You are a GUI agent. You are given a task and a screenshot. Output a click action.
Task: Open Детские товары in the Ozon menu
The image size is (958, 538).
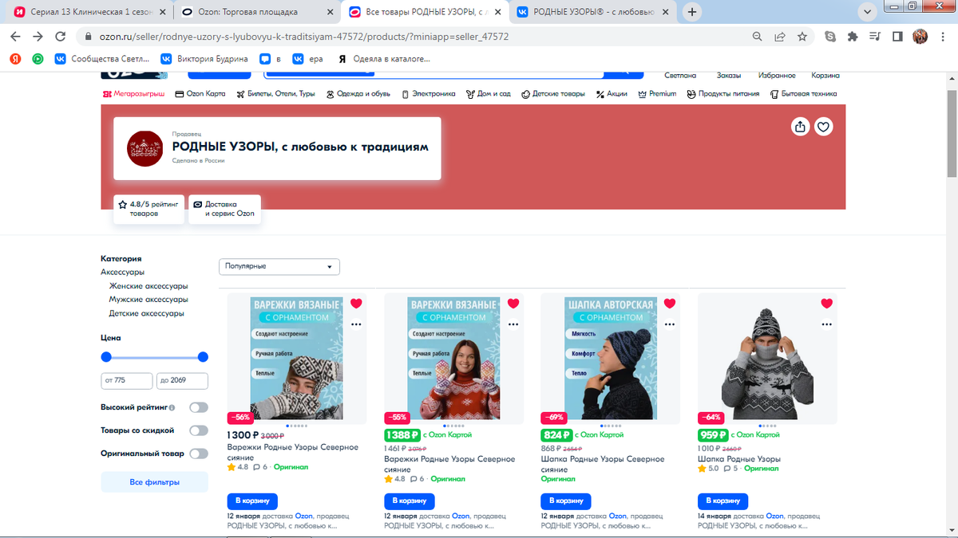point(553,93)
